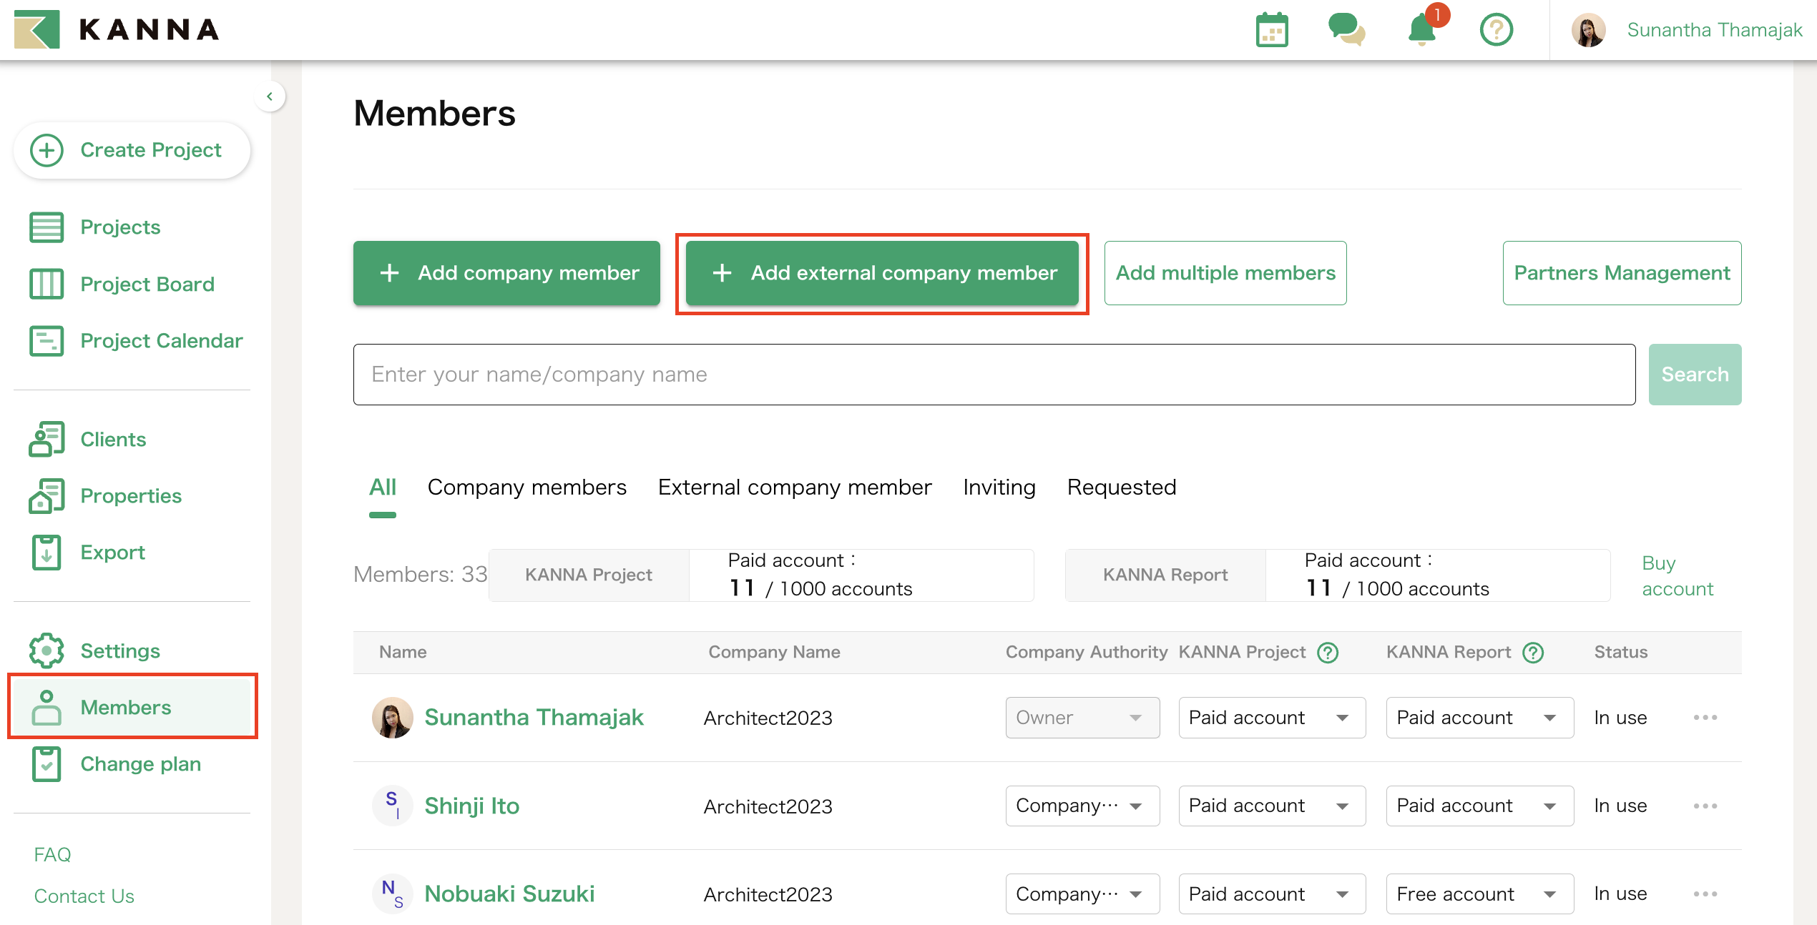Open Export from the sidebar
The width and height of the screenshot is (1817, 925).
pos(112,552)
